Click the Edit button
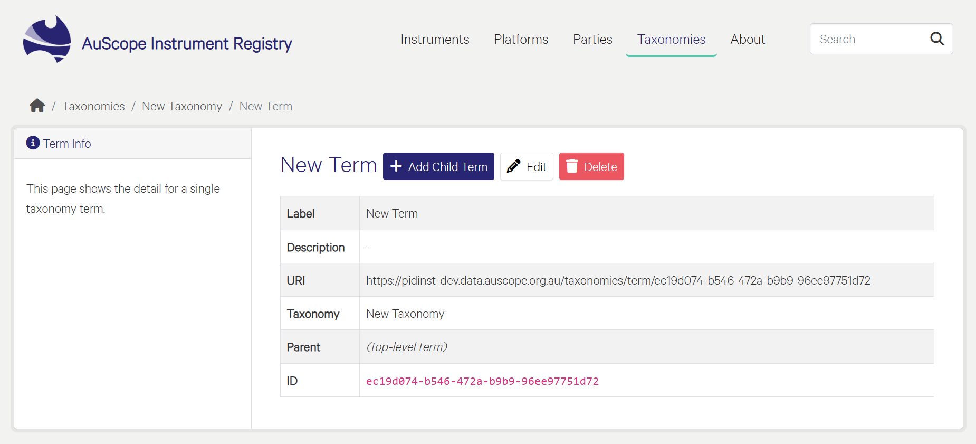This screenshot has height=444, width=976. [x=527, y=166]
